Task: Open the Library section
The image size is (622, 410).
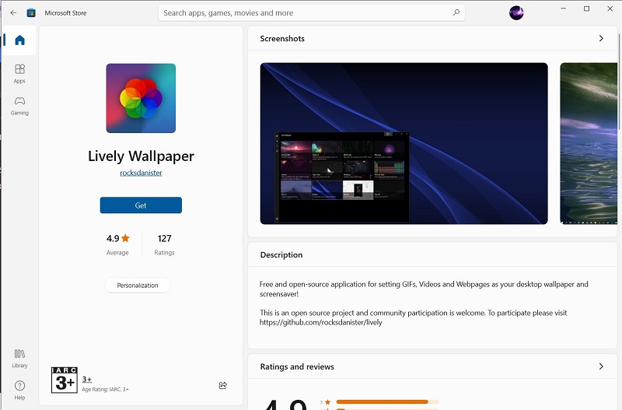Action: 19,359
